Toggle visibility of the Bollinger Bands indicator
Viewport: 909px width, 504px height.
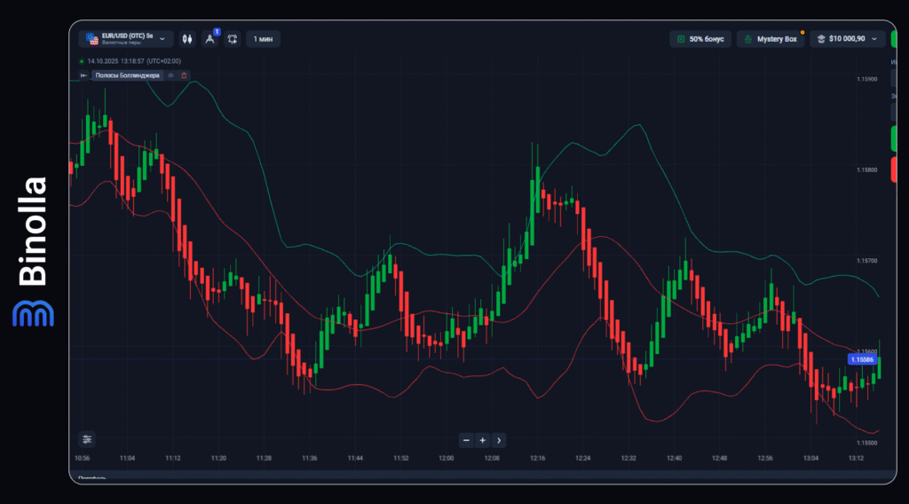171,75
